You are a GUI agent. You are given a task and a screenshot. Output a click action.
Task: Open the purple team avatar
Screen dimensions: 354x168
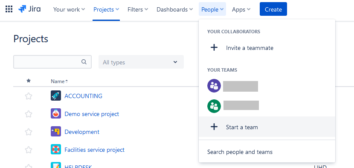pyautogui.click(x=214, y=86)
